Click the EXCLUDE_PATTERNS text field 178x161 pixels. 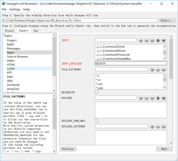tap(122, 126)
